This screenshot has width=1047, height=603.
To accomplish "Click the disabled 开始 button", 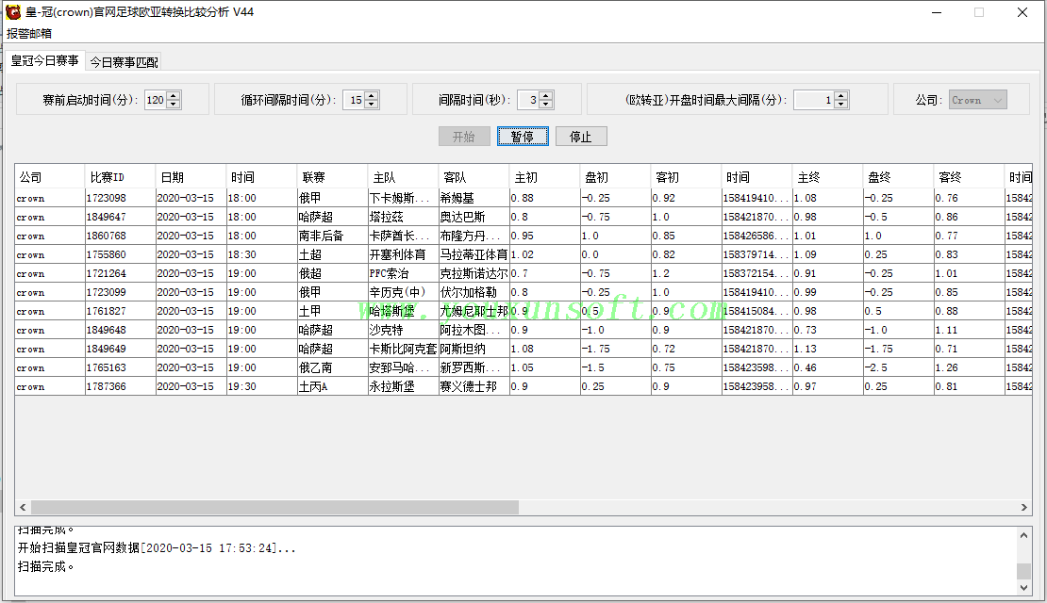I will tap(464, 137).
